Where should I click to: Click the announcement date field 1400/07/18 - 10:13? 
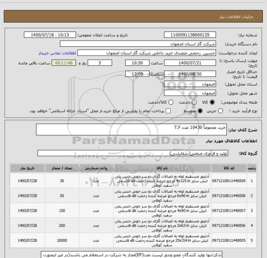pos(50,35)
